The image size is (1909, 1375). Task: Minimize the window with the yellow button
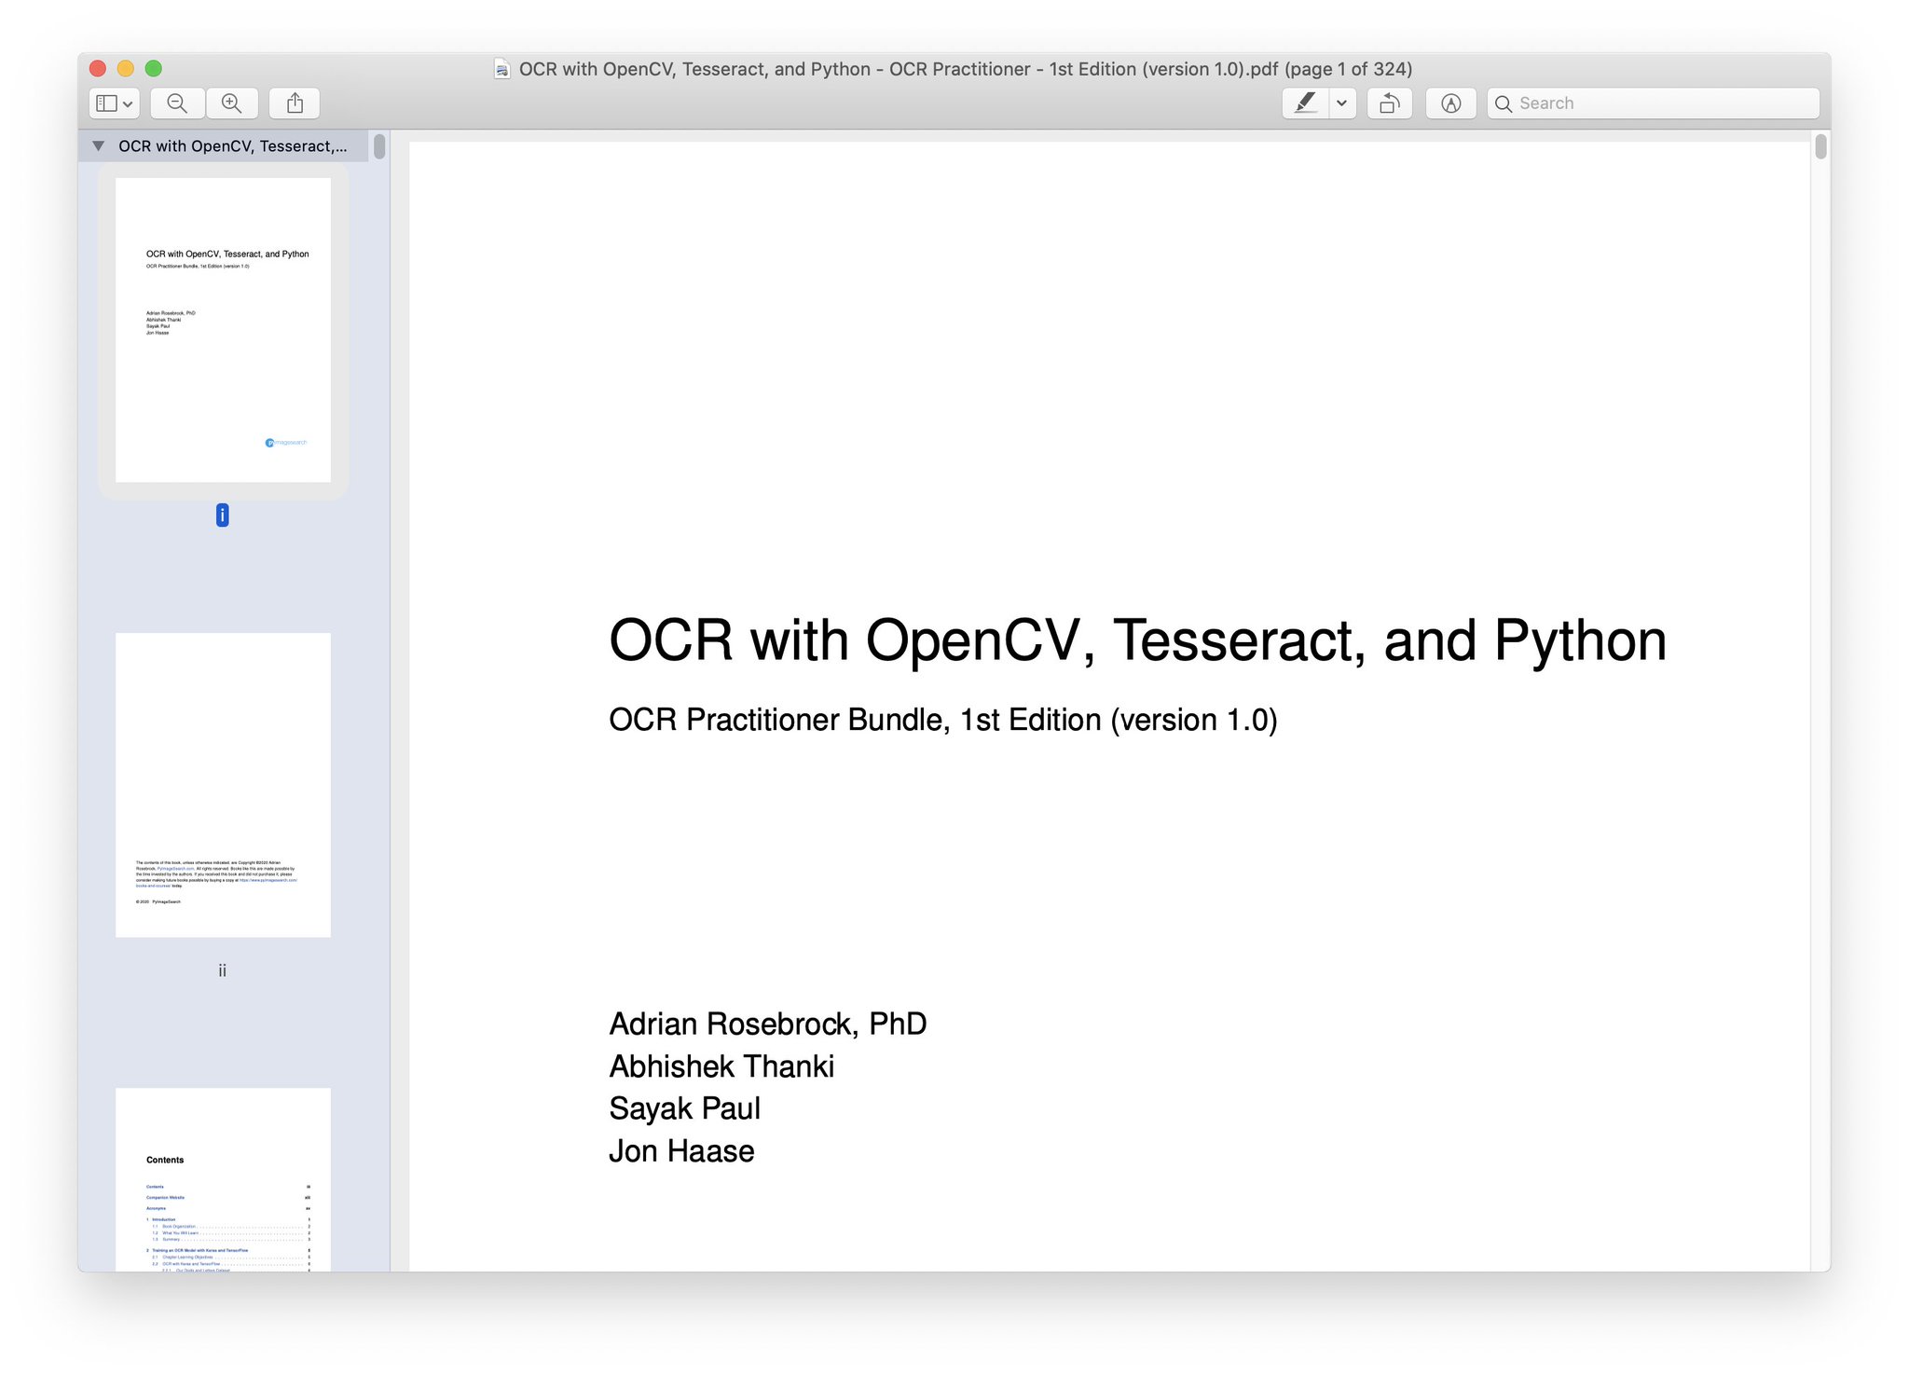point(126,68)
